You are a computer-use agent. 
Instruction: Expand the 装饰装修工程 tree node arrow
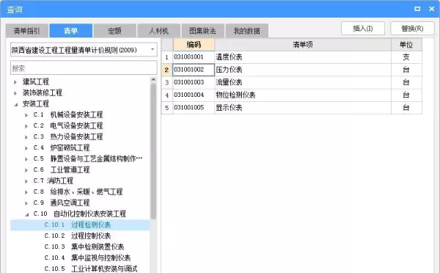(15, 93)
